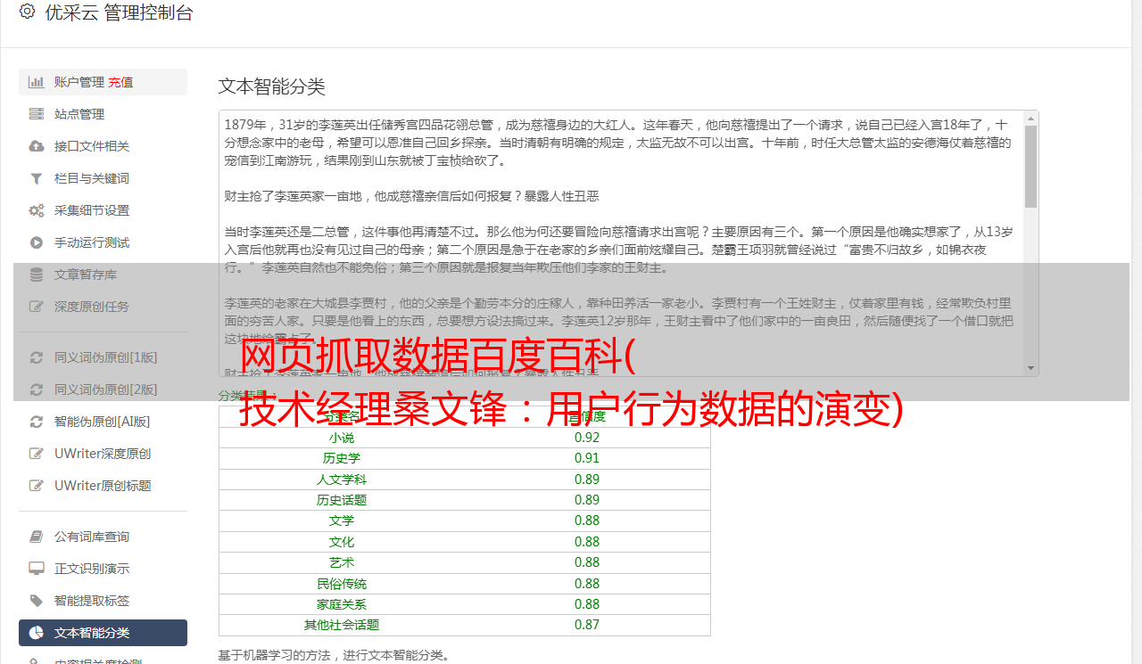Click the 0.88 value in 家庭关系 row

tap(587, 604)
